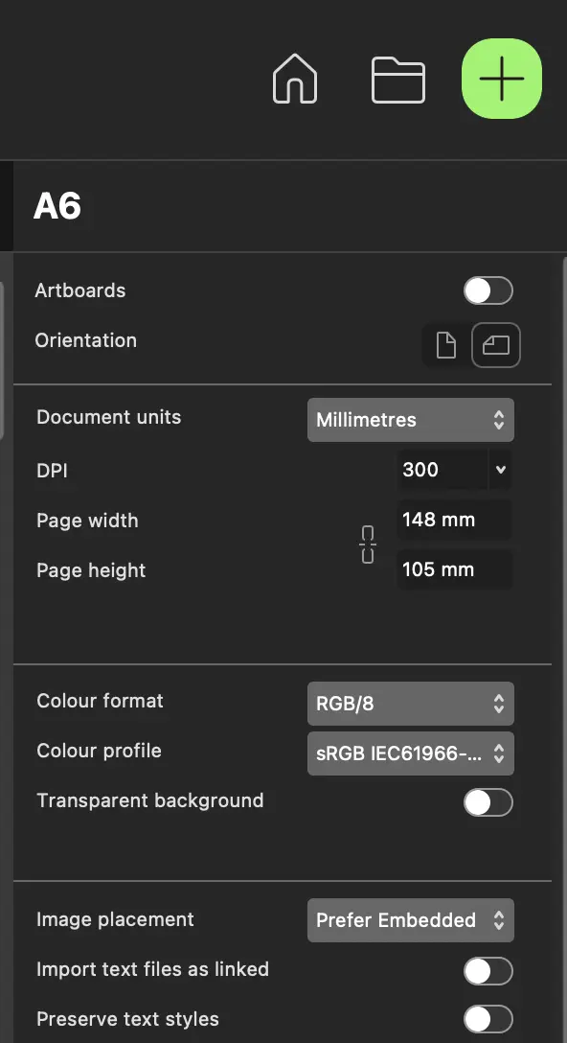Open the Colour format RGB/8 dropdown
Viewport: 567px width, 1043px height.
(x=411, y=703)
